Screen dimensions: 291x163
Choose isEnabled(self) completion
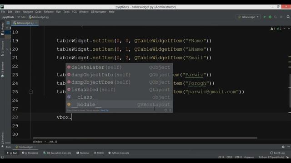[x=119, y=90]
